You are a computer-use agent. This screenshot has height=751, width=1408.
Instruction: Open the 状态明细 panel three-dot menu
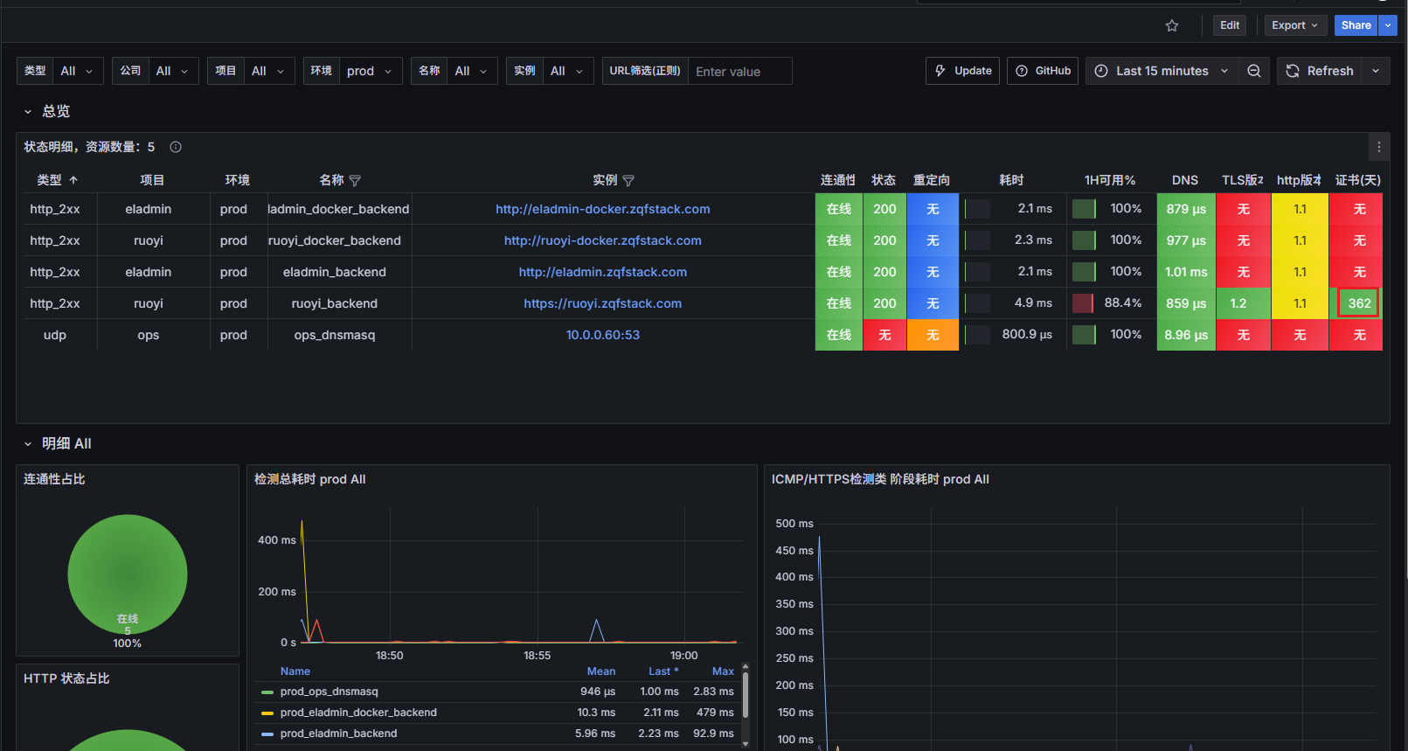(x=1378, y=147)
